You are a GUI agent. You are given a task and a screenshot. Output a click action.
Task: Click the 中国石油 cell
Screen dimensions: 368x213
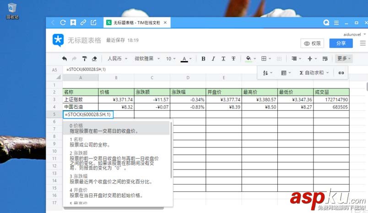[x=80, y=107]
